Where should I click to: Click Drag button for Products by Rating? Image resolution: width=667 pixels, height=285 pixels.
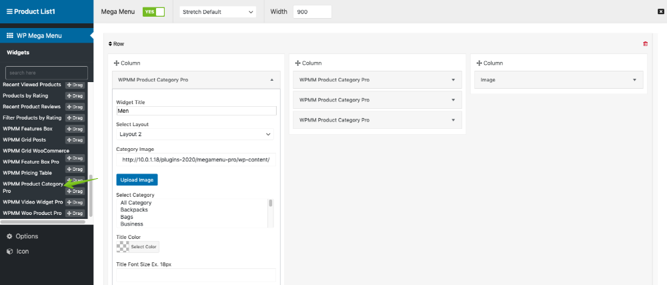(75, 95)
